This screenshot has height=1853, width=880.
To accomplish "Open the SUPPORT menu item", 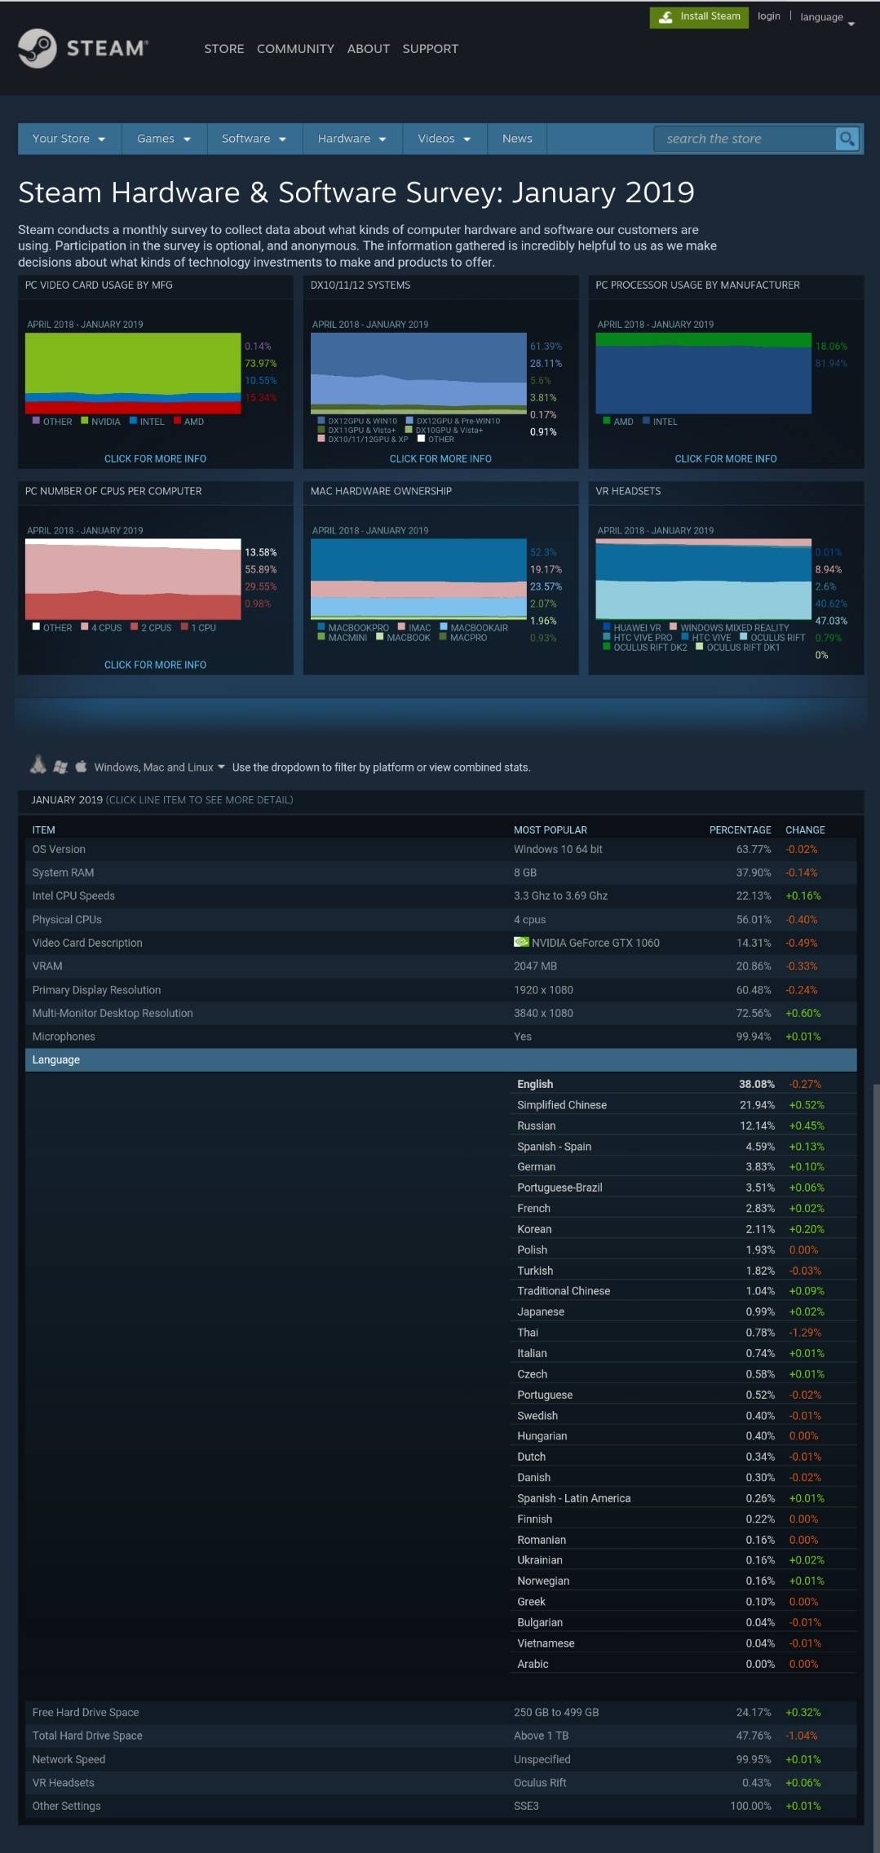I will point(430,49).
